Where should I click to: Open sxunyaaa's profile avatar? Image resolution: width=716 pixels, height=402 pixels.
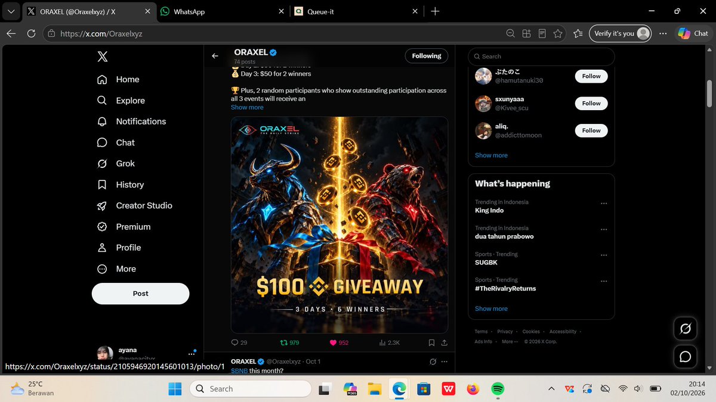pyautogui.click(x=483, y=104)
